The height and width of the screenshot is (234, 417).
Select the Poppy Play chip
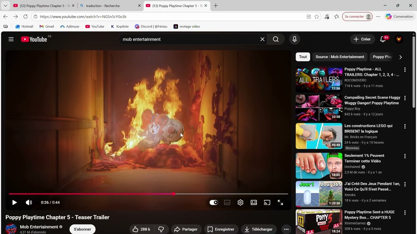pyautogui.click(x=382, y=57)
